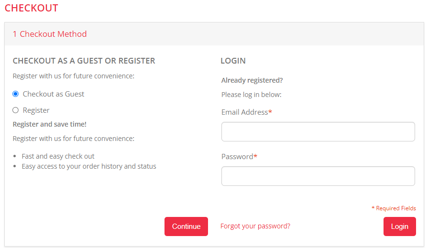Select the Checkout as Guest radio button
This screenshot has height=248, width=428.
coord(16,94)
